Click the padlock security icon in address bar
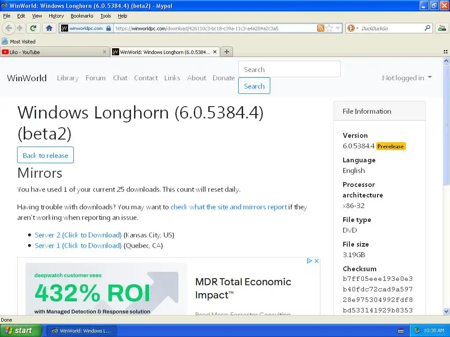 [109, 28]
